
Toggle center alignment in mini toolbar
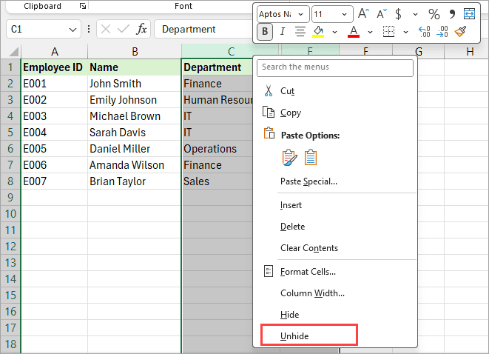tap(300, 32)
